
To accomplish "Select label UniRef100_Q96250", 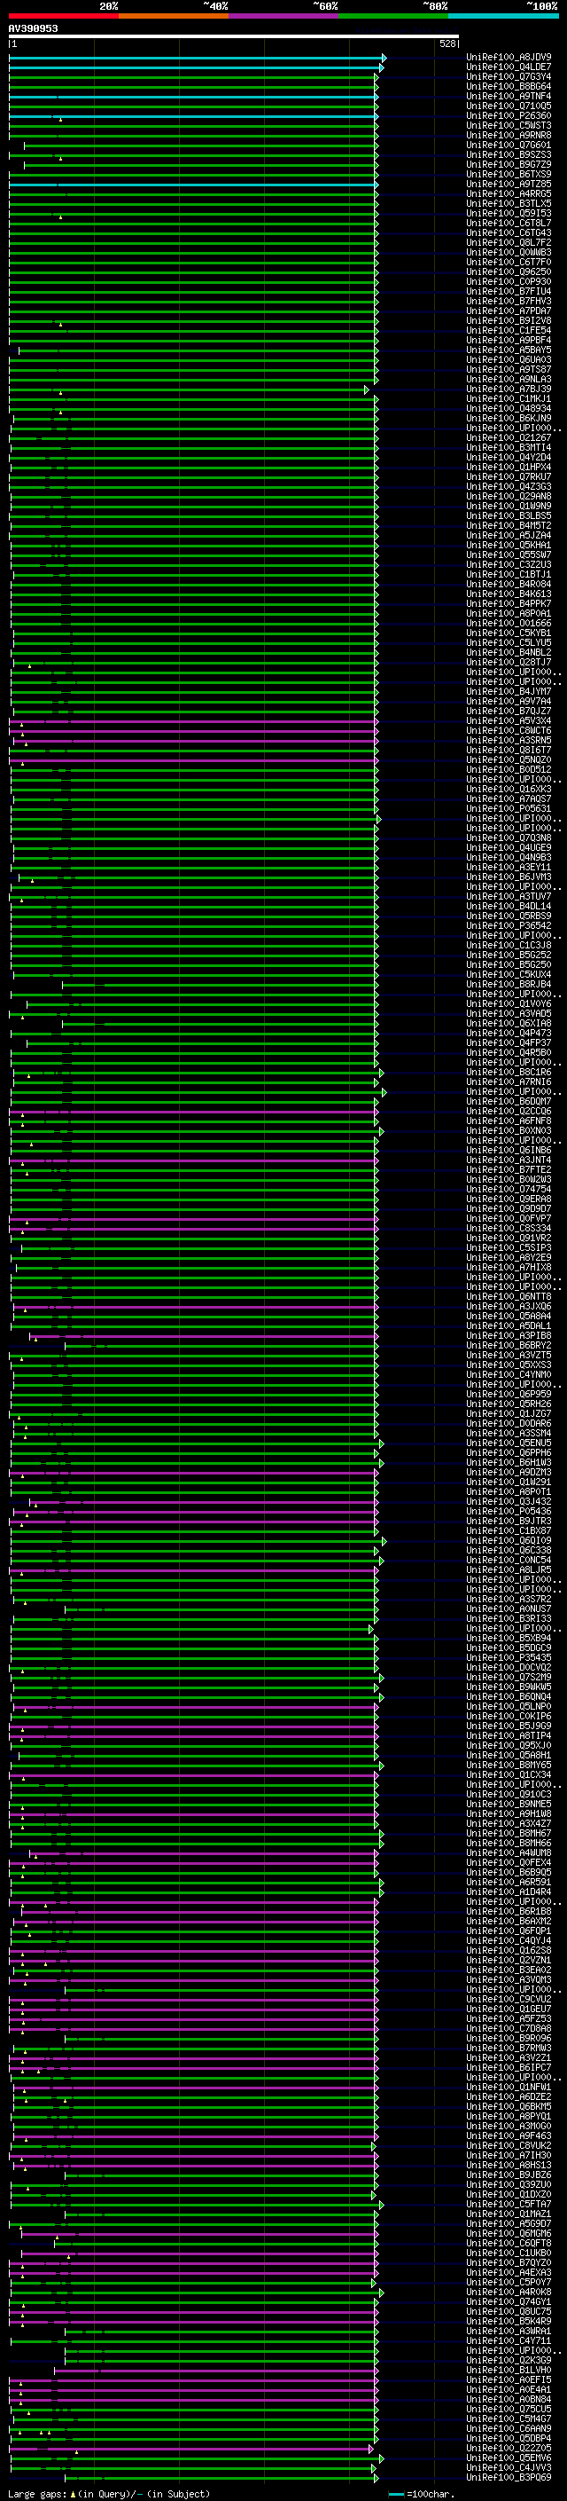I will 509,271.
